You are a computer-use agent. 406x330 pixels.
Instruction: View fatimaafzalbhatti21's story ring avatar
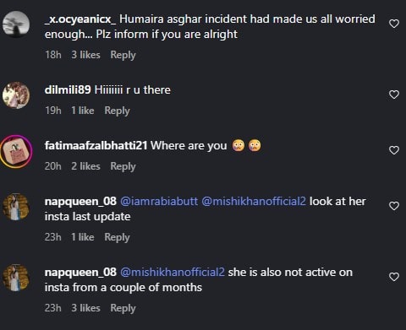pos(16,151)
